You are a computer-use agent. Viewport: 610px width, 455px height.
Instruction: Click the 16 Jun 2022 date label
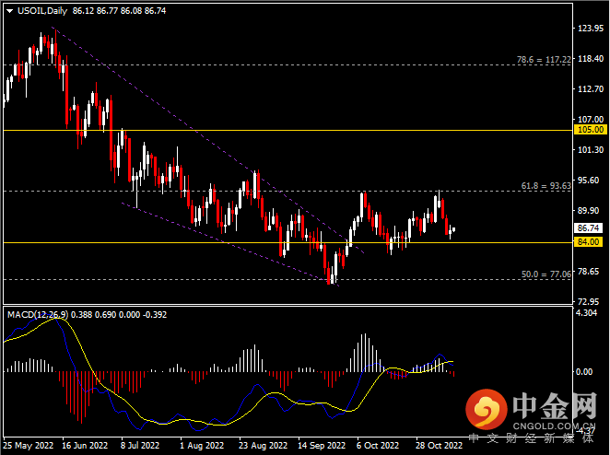click(x=85, y=445)
